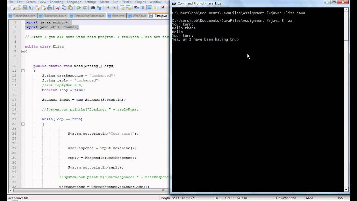Select the Eliza.java tab
This screenshot has height=201, width=357.
tap(158, 15)
